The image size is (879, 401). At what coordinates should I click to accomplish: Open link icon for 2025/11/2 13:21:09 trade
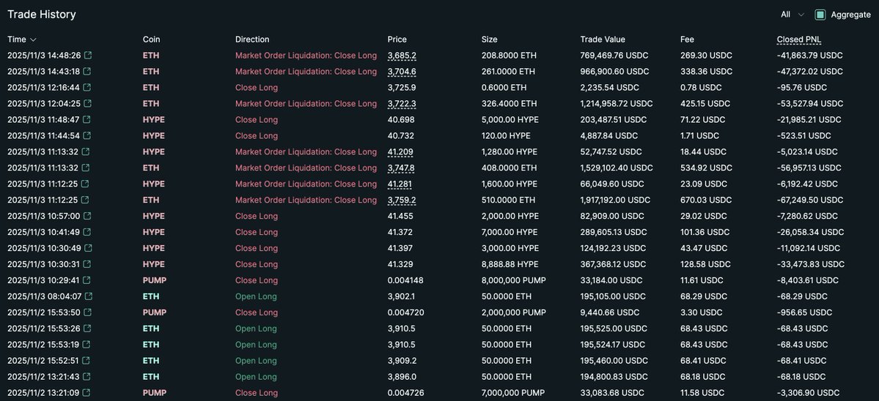click(86, 394)
